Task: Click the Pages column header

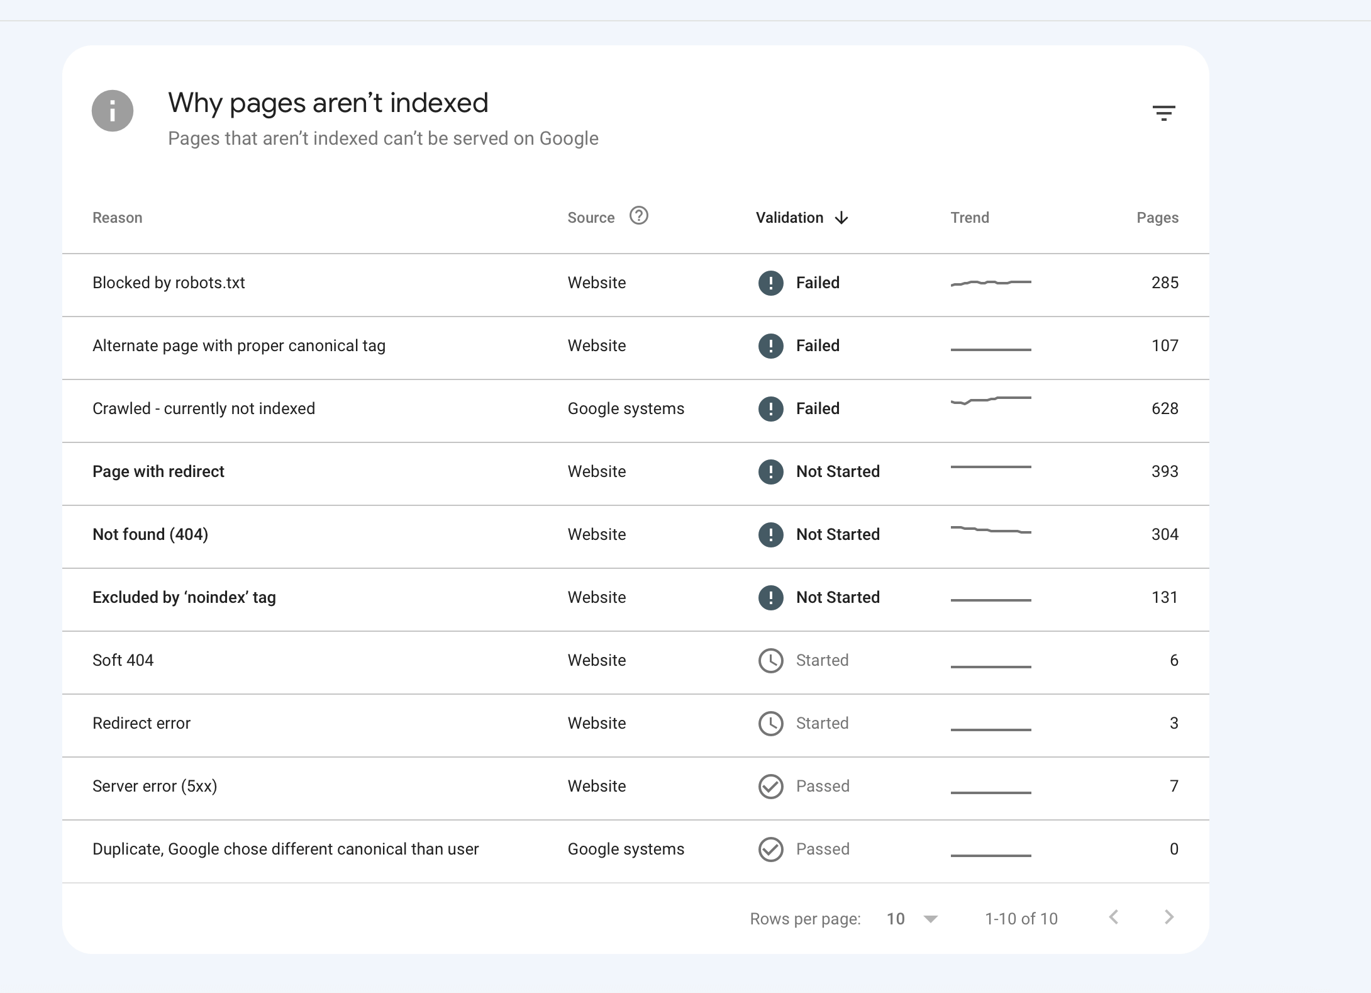Action: 1157,218
